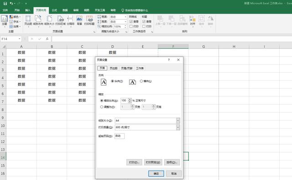The image size is (292, 180).
Task: Undo the last action from the title bar
Action: [11, 3]
